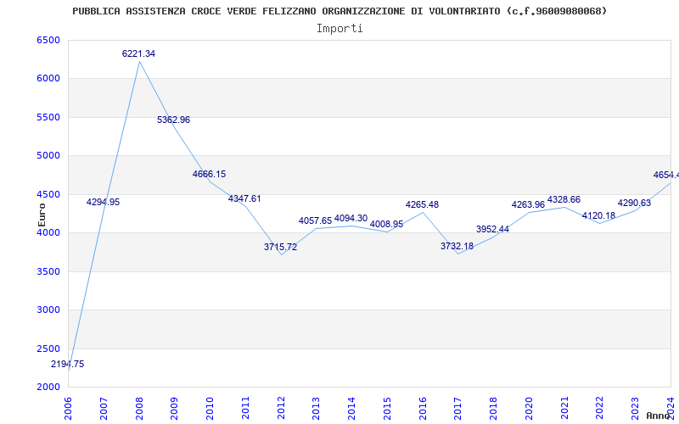Select the 2010 x-axis year label
The height and width of the screenshot is (424, 679).
(210, 408)
